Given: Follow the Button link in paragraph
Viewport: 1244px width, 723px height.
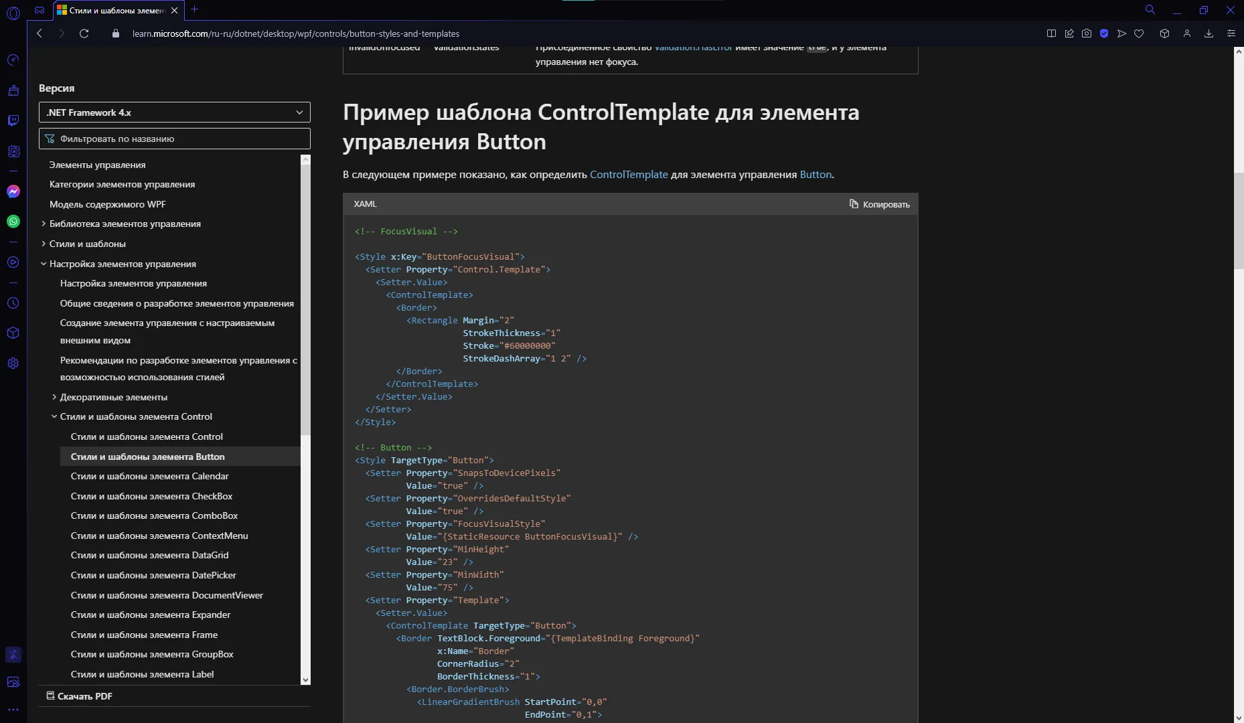Looking at the screenshot, I should pyautogui.click(x=815, y=174).
